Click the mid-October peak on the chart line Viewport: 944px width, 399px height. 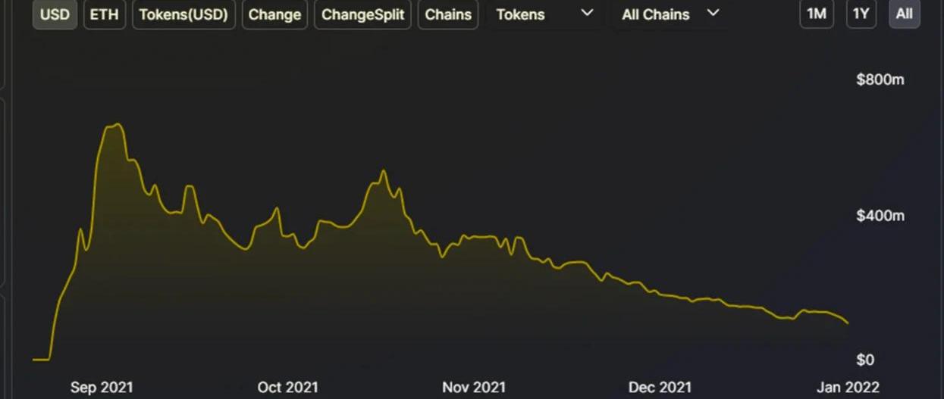(x=383, y=171)
